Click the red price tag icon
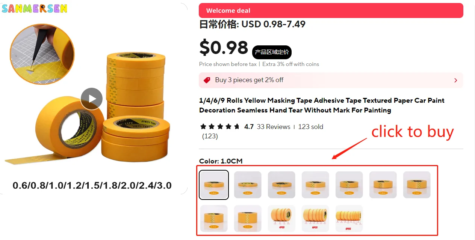 (x=207, y=80)
